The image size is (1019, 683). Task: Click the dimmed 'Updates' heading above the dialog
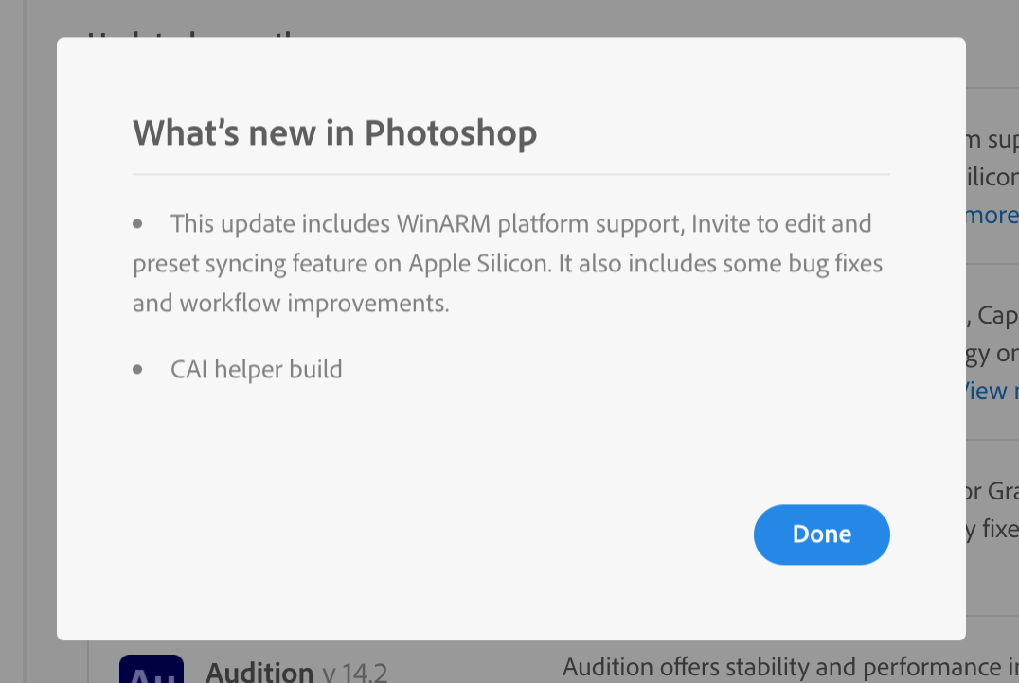189,36
